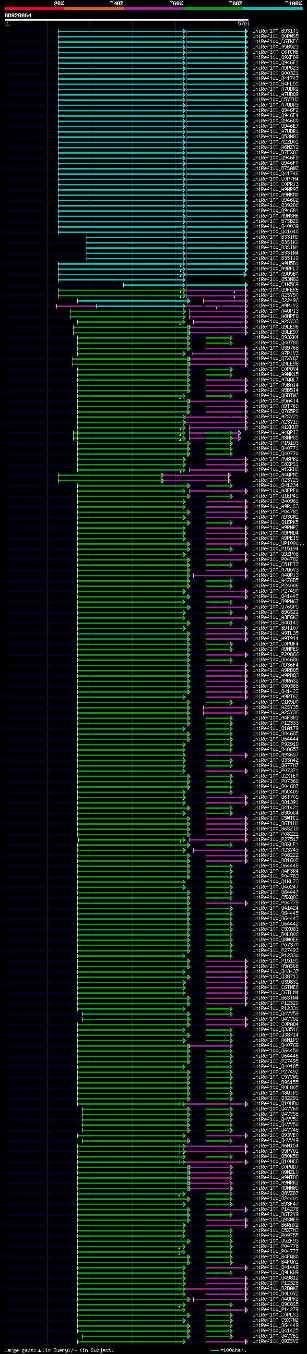The height and width of the screenshot is (1354, 307).
Task: Select hit label UniRef100_Q93VE0
Action: pyautogui.click(x=275, y=1135)
